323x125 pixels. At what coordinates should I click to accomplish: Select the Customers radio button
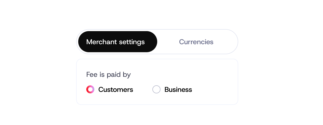90,89
